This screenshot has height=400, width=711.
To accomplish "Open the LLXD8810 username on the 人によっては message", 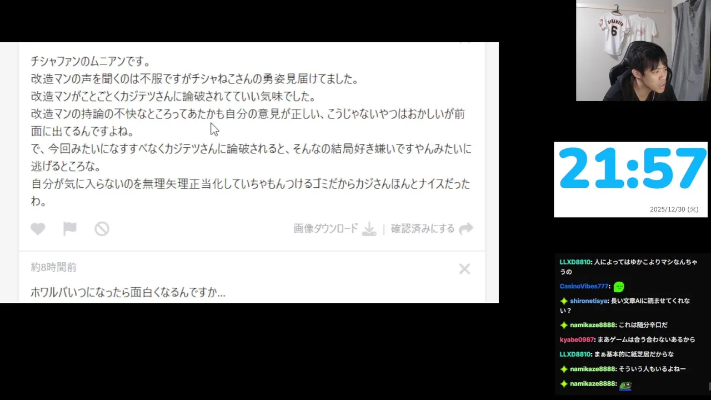I will click(575, 262).
